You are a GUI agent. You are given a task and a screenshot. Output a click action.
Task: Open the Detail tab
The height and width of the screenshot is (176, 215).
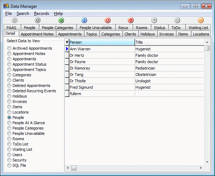(x=11, y=33)
